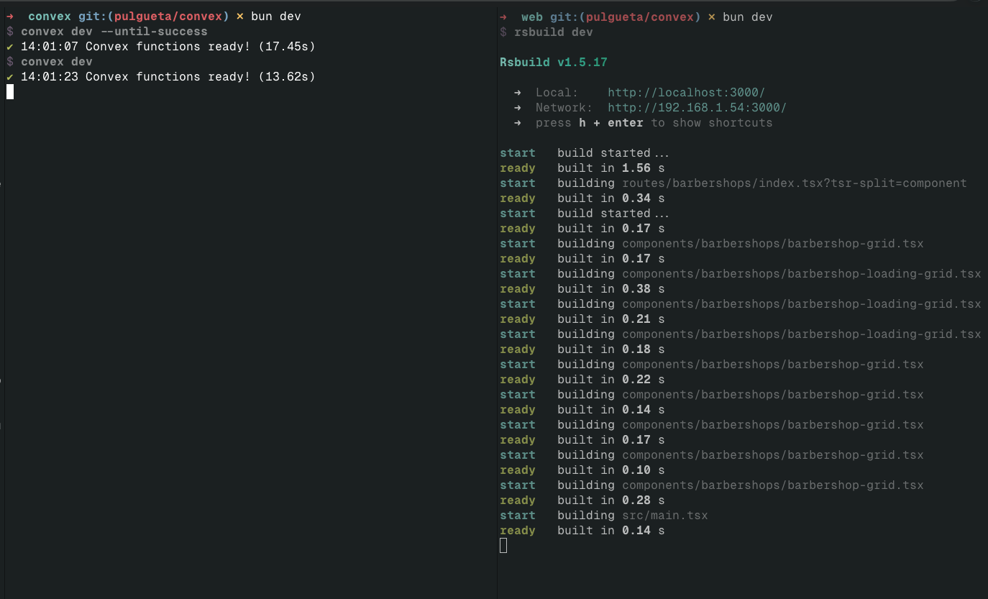Open the localhost:3000 Local URL

pos(686,93)
